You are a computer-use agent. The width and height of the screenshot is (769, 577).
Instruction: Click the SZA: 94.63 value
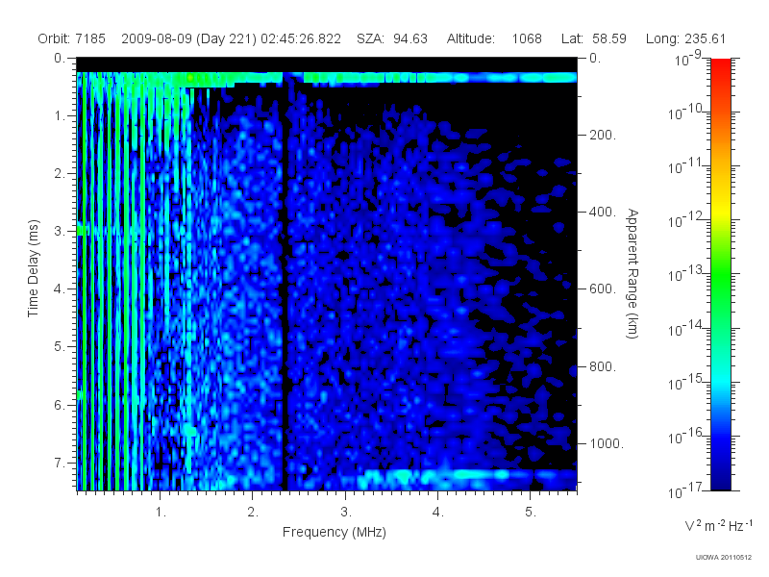tap(392, 38)
